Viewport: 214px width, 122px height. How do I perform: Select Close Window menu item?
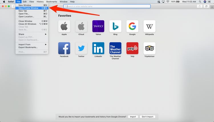pyautogui.click(x=32, y=21)
